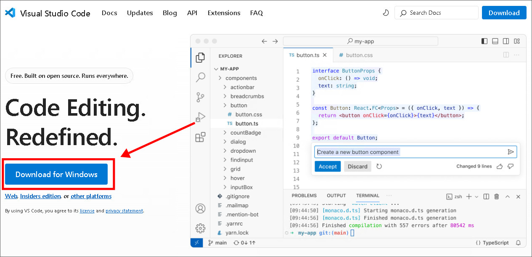Kill the terminal using the trash icon
This screenshot has width=532, height=257.
click(497, 196)
